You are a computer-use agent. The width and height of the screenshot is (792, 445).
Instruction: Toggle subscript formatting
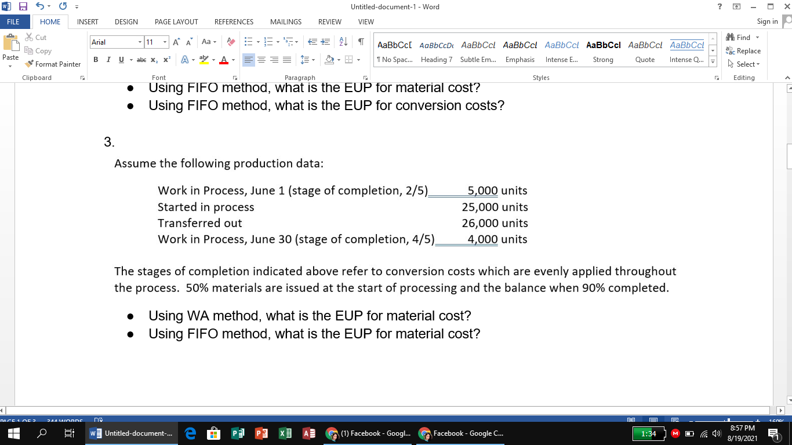[154, 60]
